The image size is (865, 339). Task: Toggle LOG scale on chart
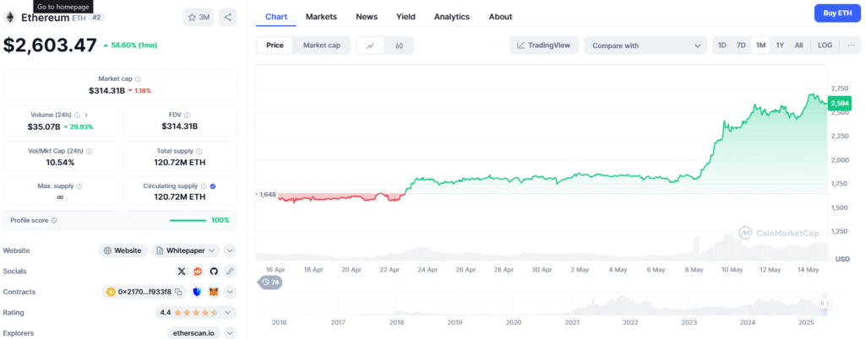tap(825, 46)
